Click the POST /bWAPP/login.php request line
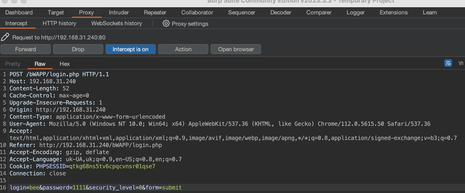The width and height of the screenshot is (465, 193). click(59, 74)
